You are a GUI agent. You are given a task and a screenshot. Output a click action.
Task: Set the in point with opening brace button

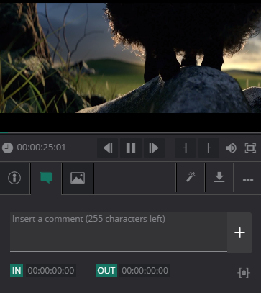coord(185,148)
